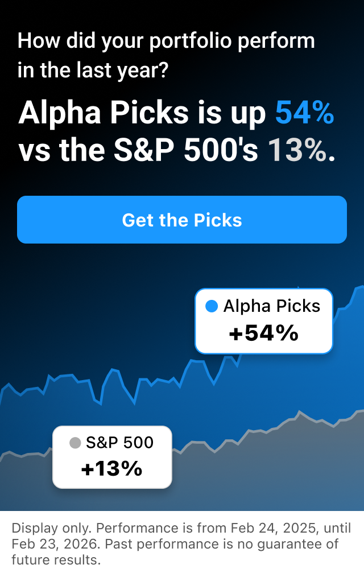Click the +54% value in the callout
Screen dimensions: 364x577
pyautogui.click(x=263, y=334)
